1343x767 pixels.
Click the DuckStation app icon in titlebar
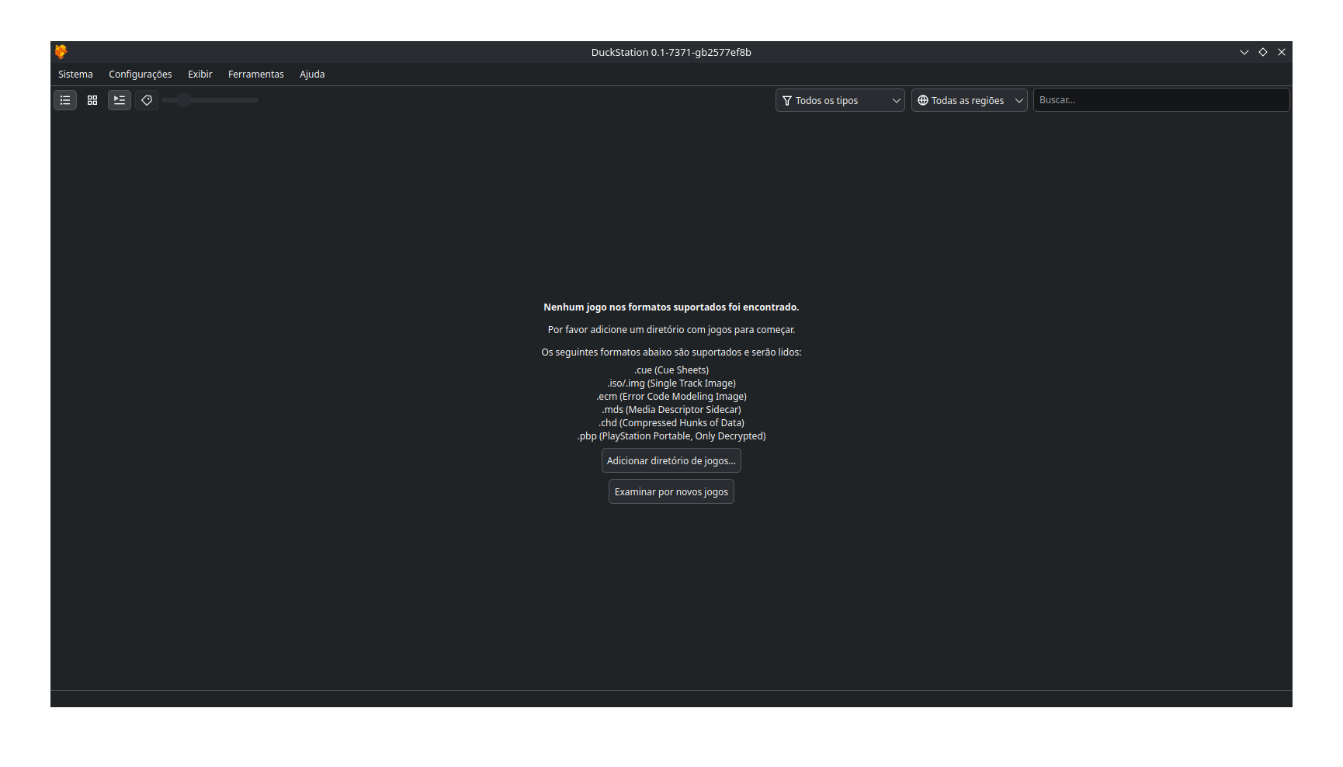pyautogui.click(x=61, y=51)
